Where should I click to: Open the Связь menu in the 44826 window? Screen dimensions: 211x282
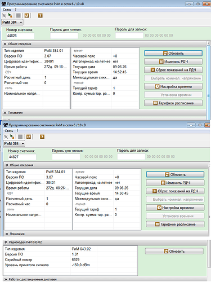click(7, 10)
